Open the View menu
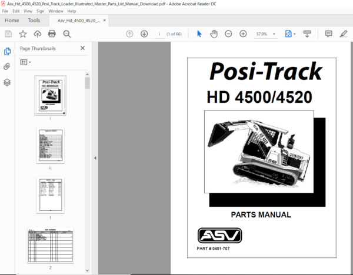This screenshot has height=275, width=353. click(x=28, y=11)
